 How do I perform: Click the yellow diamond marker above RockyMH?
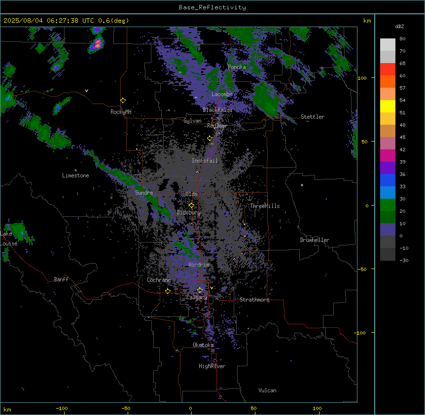pyautogui.click(x=123, y=101)
